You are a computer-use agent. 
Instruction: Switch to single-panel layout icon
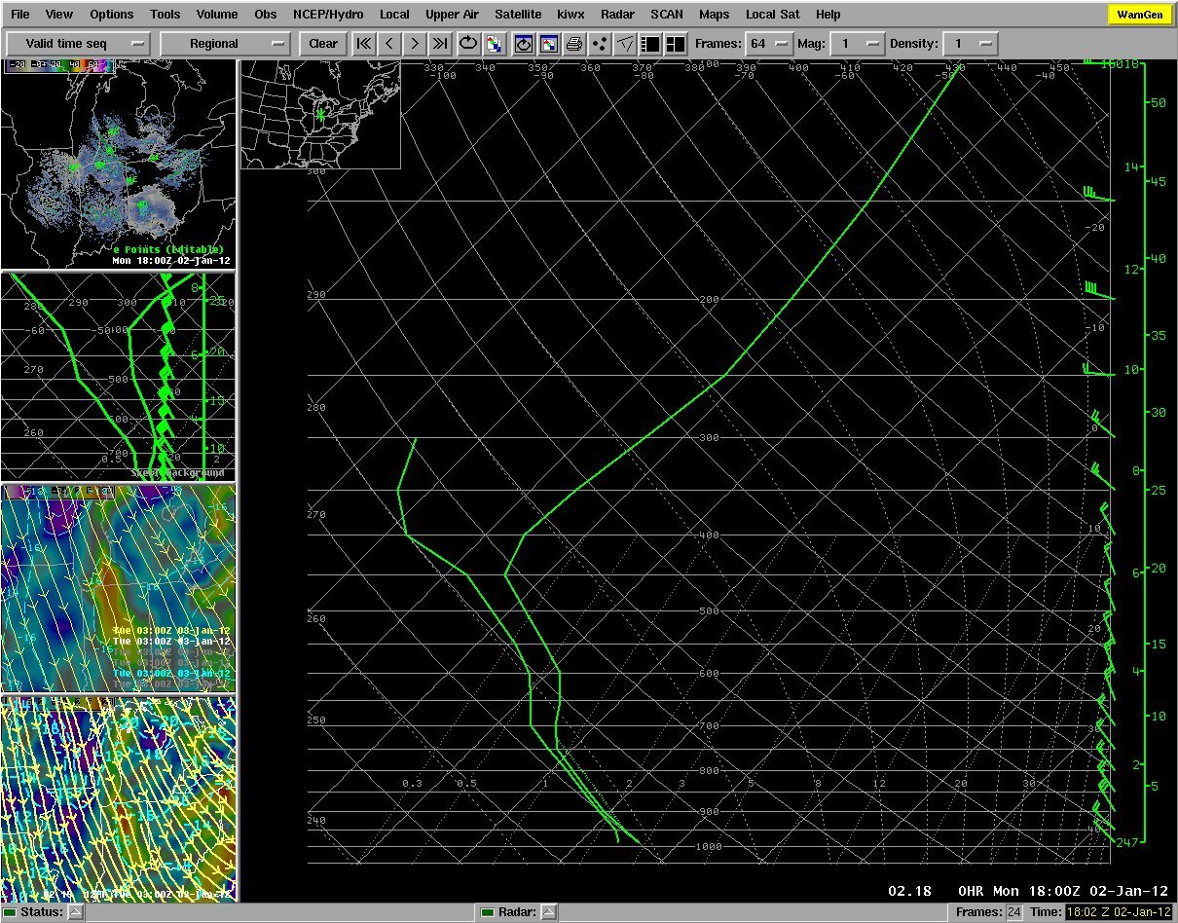point(651,43)
